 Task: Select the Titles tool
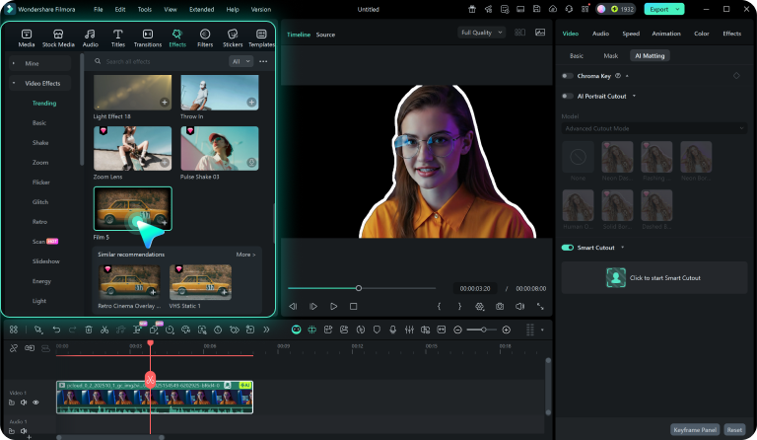[x=118, y=37]
